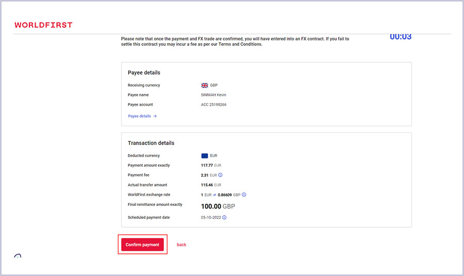Click the countdown timer

(x=400, y=37)
